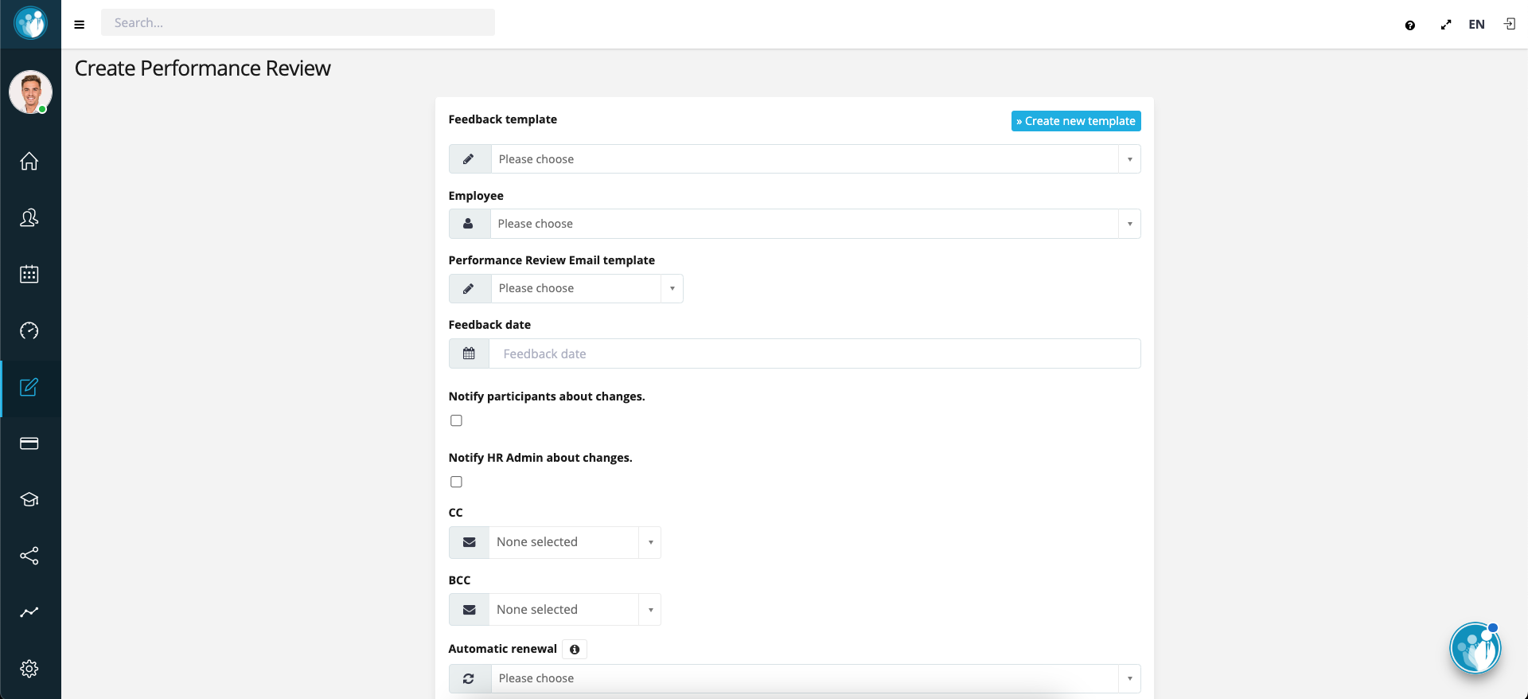Toggle fullscreen with the expand arrows icon
The width and height of the screenshot is (1528, 699).
pos(1445,25)
